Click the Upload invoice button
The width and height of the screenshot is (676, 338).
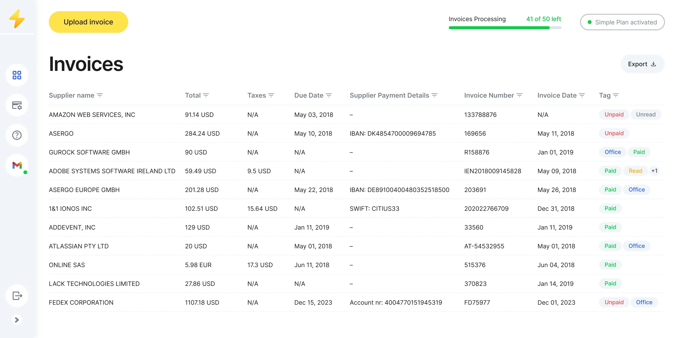pyautogui.click(x=88, y=22)
